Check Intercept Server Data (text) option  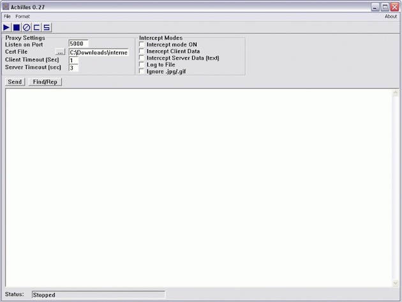click(x=142, y=58)
